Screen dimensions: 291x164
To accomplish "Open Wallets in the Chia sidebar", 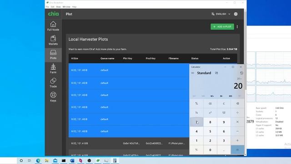I will pos(53,41).
